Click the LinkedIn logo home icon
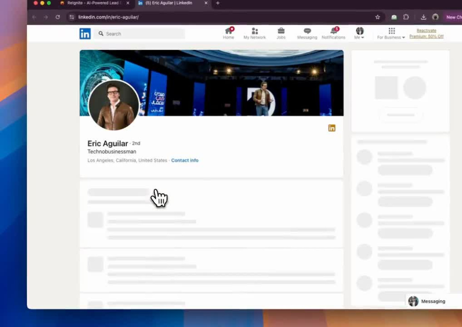Screen dimensions: 462x327 pyautogui.click(x=85, y=34)
